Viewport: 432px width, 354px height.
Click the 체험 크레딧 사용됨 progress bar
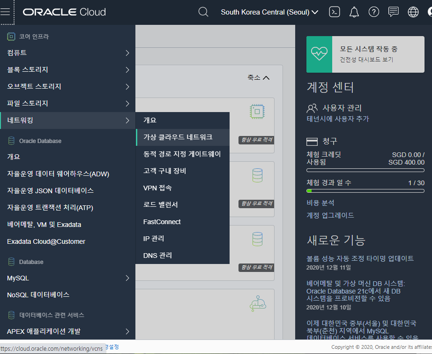tap(365, 170)
